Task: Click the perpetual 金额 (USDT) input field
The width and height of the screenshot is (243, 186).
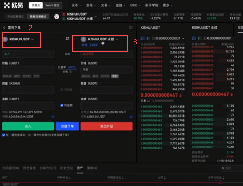Action: [107, 106]
